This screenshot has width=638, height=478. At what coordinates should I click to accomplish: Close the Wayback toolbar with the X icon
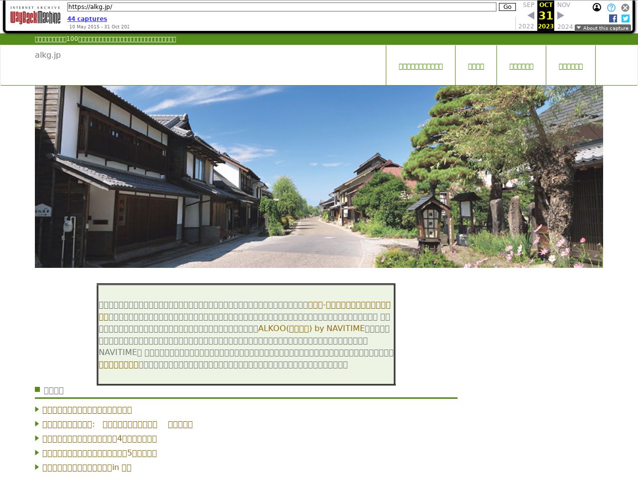(625, 7)
